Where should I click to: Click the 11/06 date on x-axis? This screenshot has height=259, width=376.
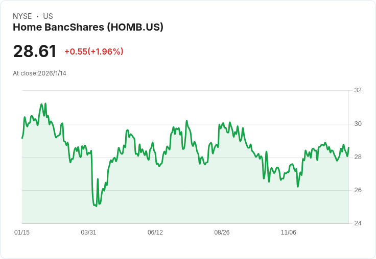tap(289, 232)
